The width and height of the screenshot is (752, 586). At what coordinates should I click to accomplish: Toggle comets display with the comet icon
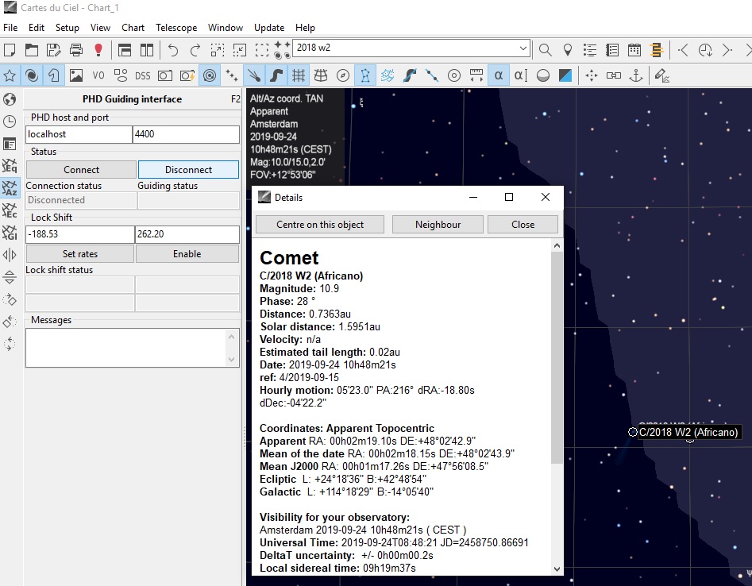pos(253,75)
